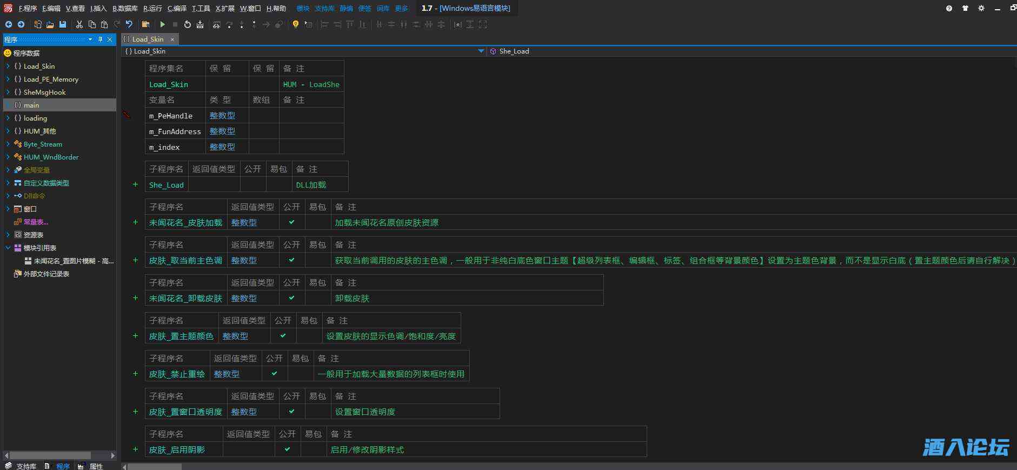Click the Open folder icon

[x=50, y=24]
